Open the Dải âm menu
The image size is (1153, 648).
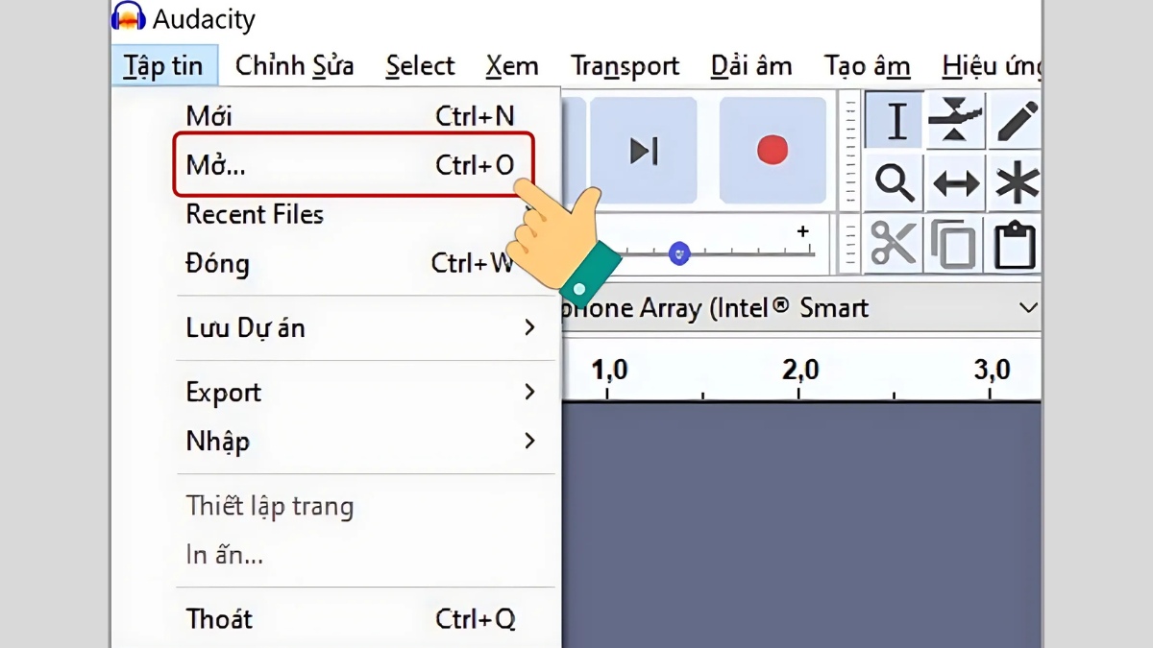(751, 66)
